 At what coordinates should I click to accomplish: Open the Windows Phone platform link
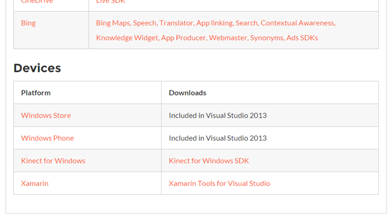[48, 138]
